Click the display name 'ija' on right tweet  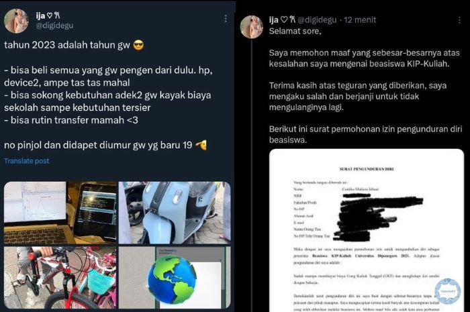[x=274, y=19]
